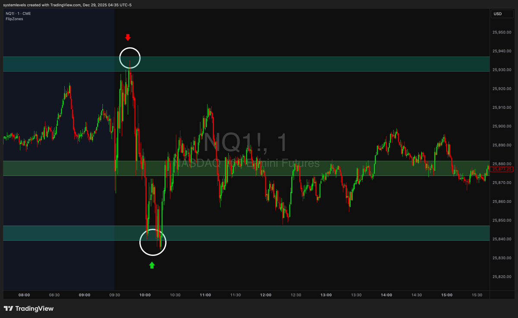The width and height of the screenshot is (518, 318).
Task: Click the 25,900.00 price axis label
Action: coord(502,126)
